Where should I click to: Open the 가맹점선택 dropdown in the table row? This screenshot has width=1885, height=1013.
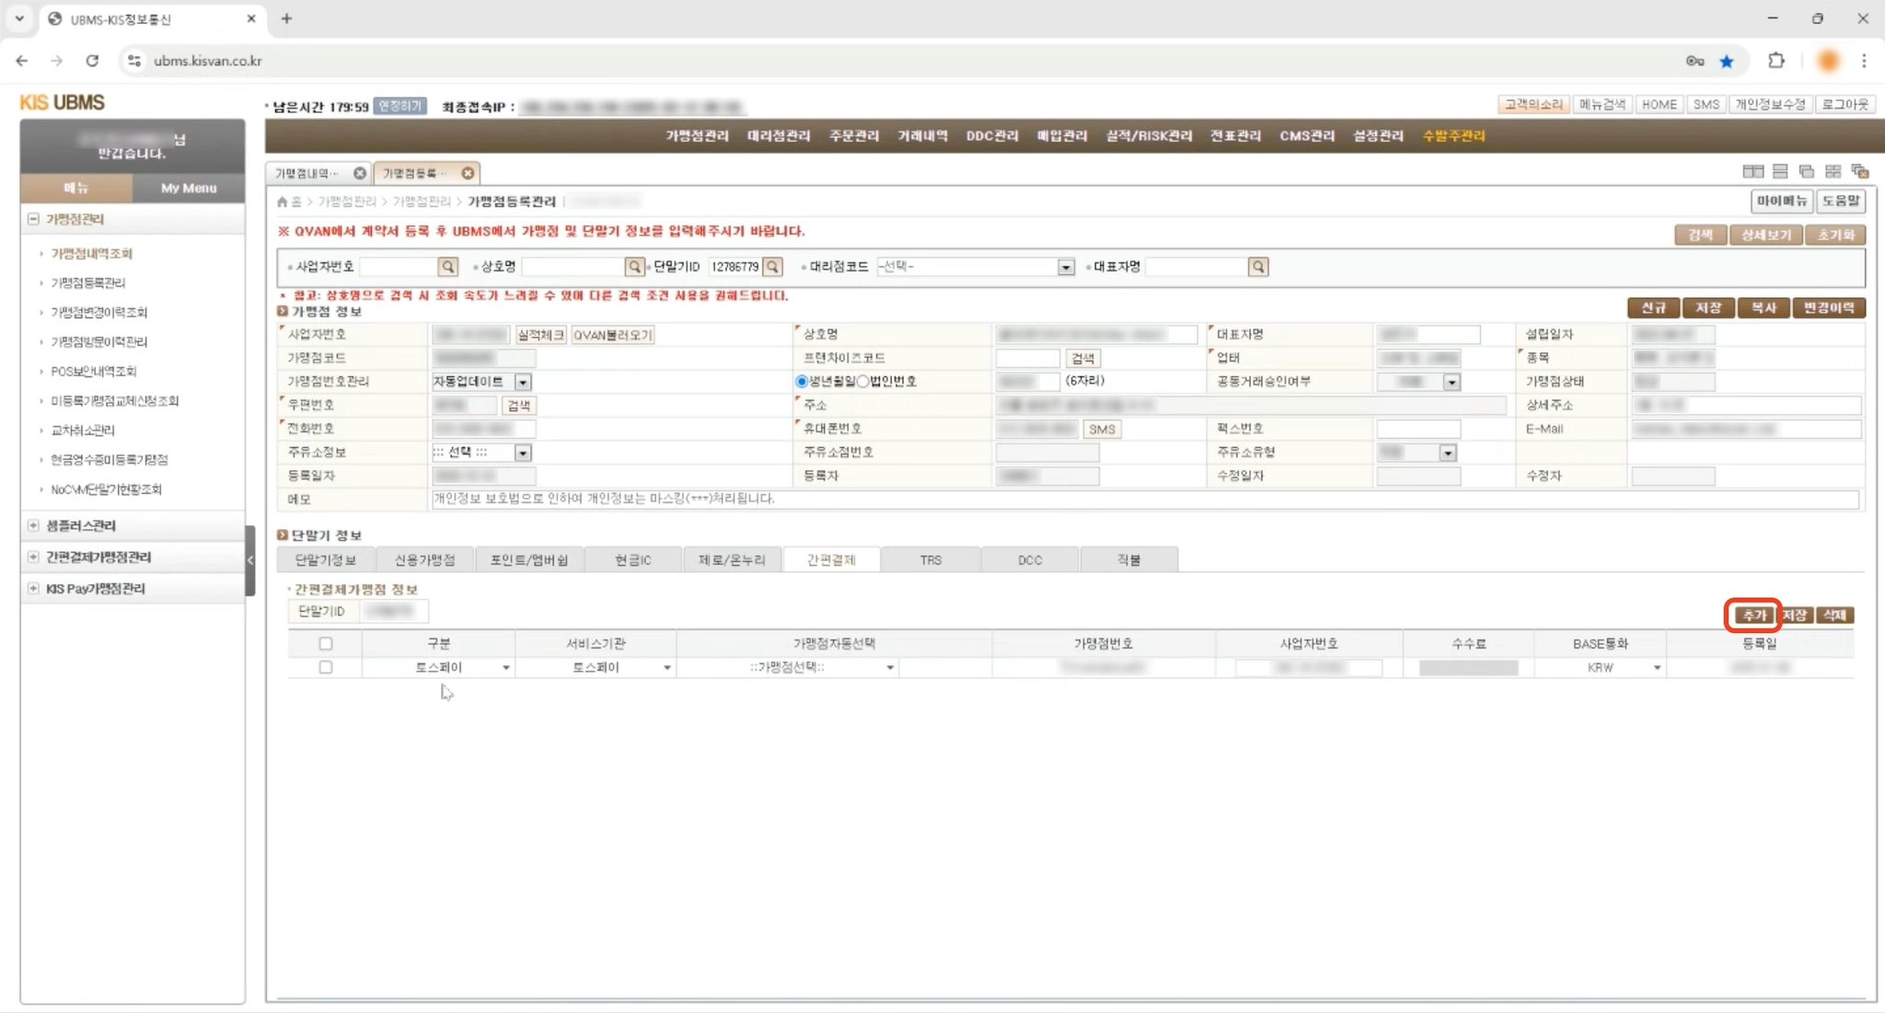click(889, 667)
